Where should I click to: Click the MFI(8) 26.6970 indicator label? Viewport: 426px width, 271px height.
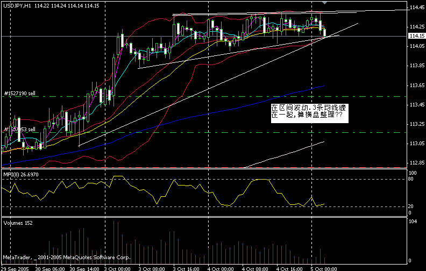click(20, 174)
